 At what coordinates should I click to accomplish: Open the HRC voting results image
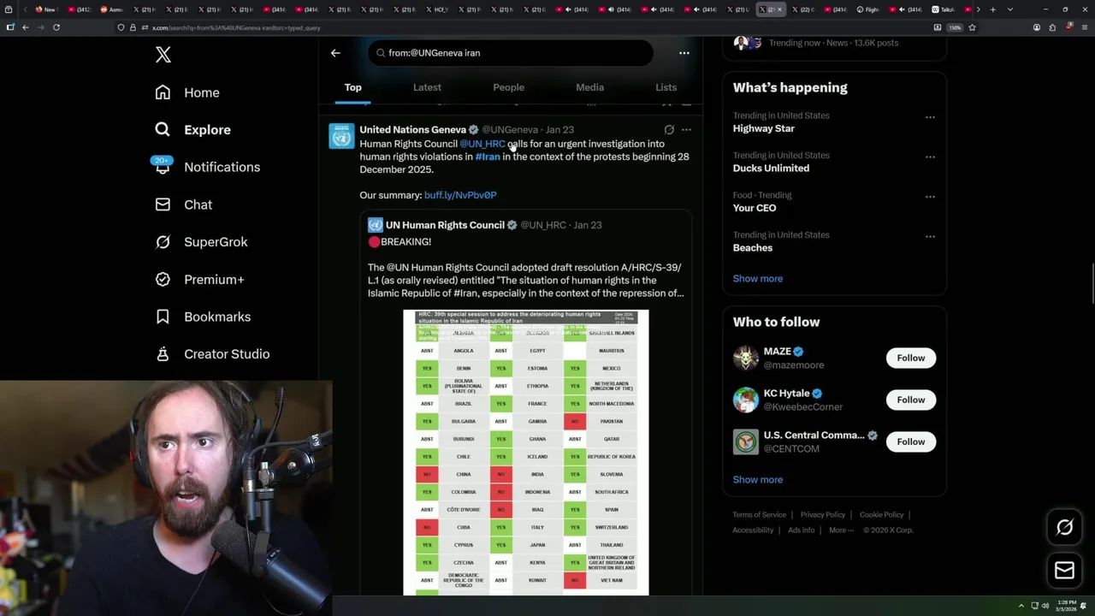pos(526,453)
